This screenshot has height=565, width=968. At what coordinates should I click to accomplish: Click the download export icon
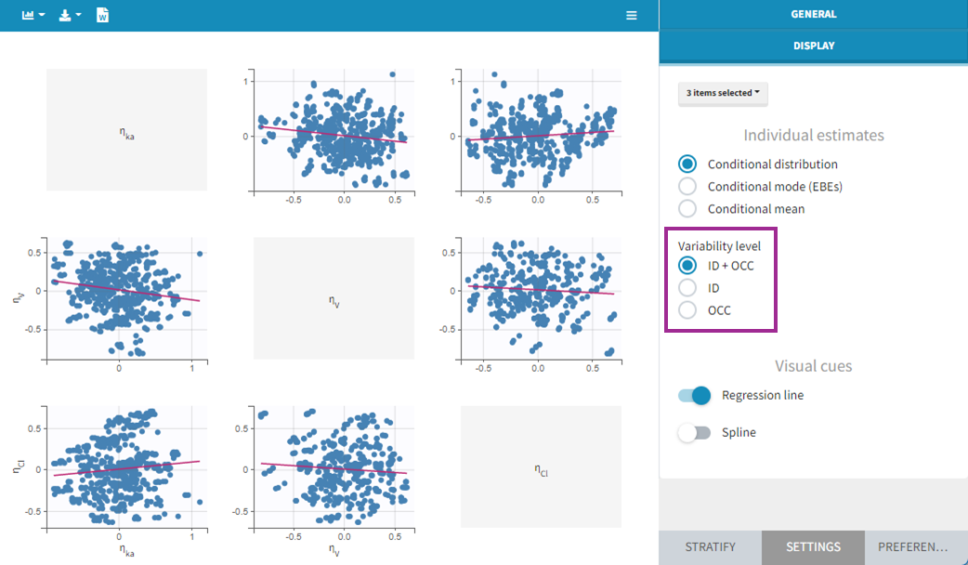(70, 16)
